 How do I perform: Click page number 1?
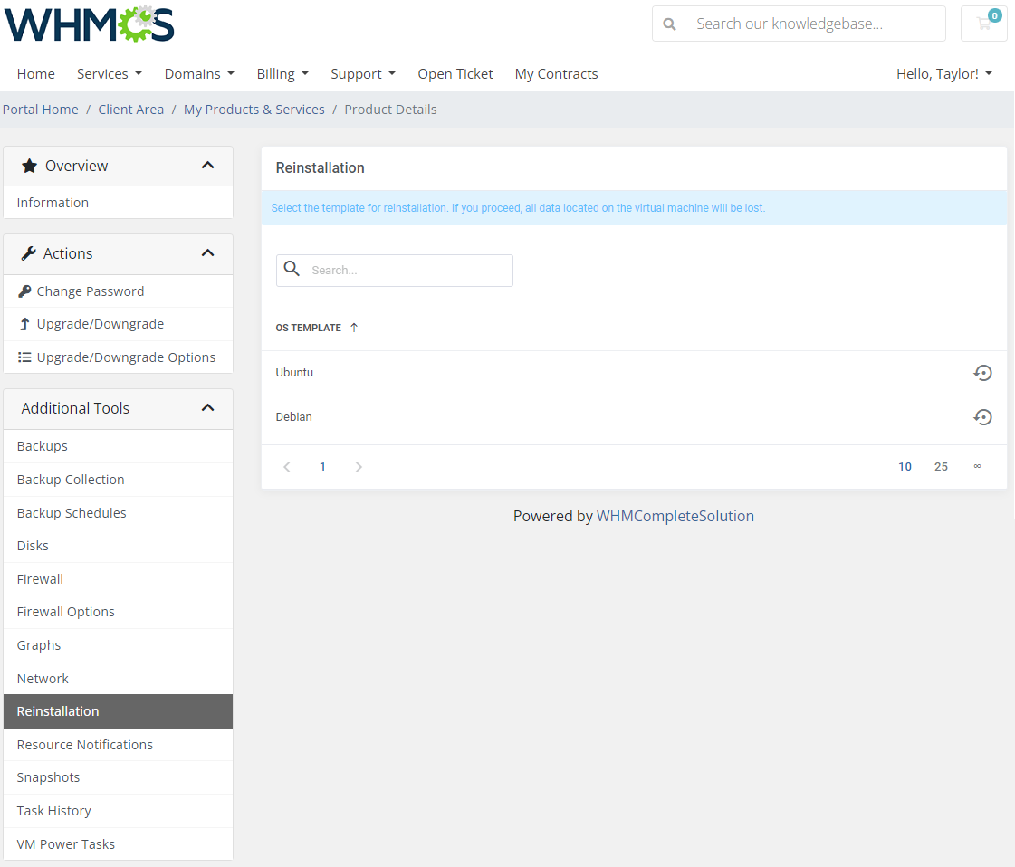[322, 466]
